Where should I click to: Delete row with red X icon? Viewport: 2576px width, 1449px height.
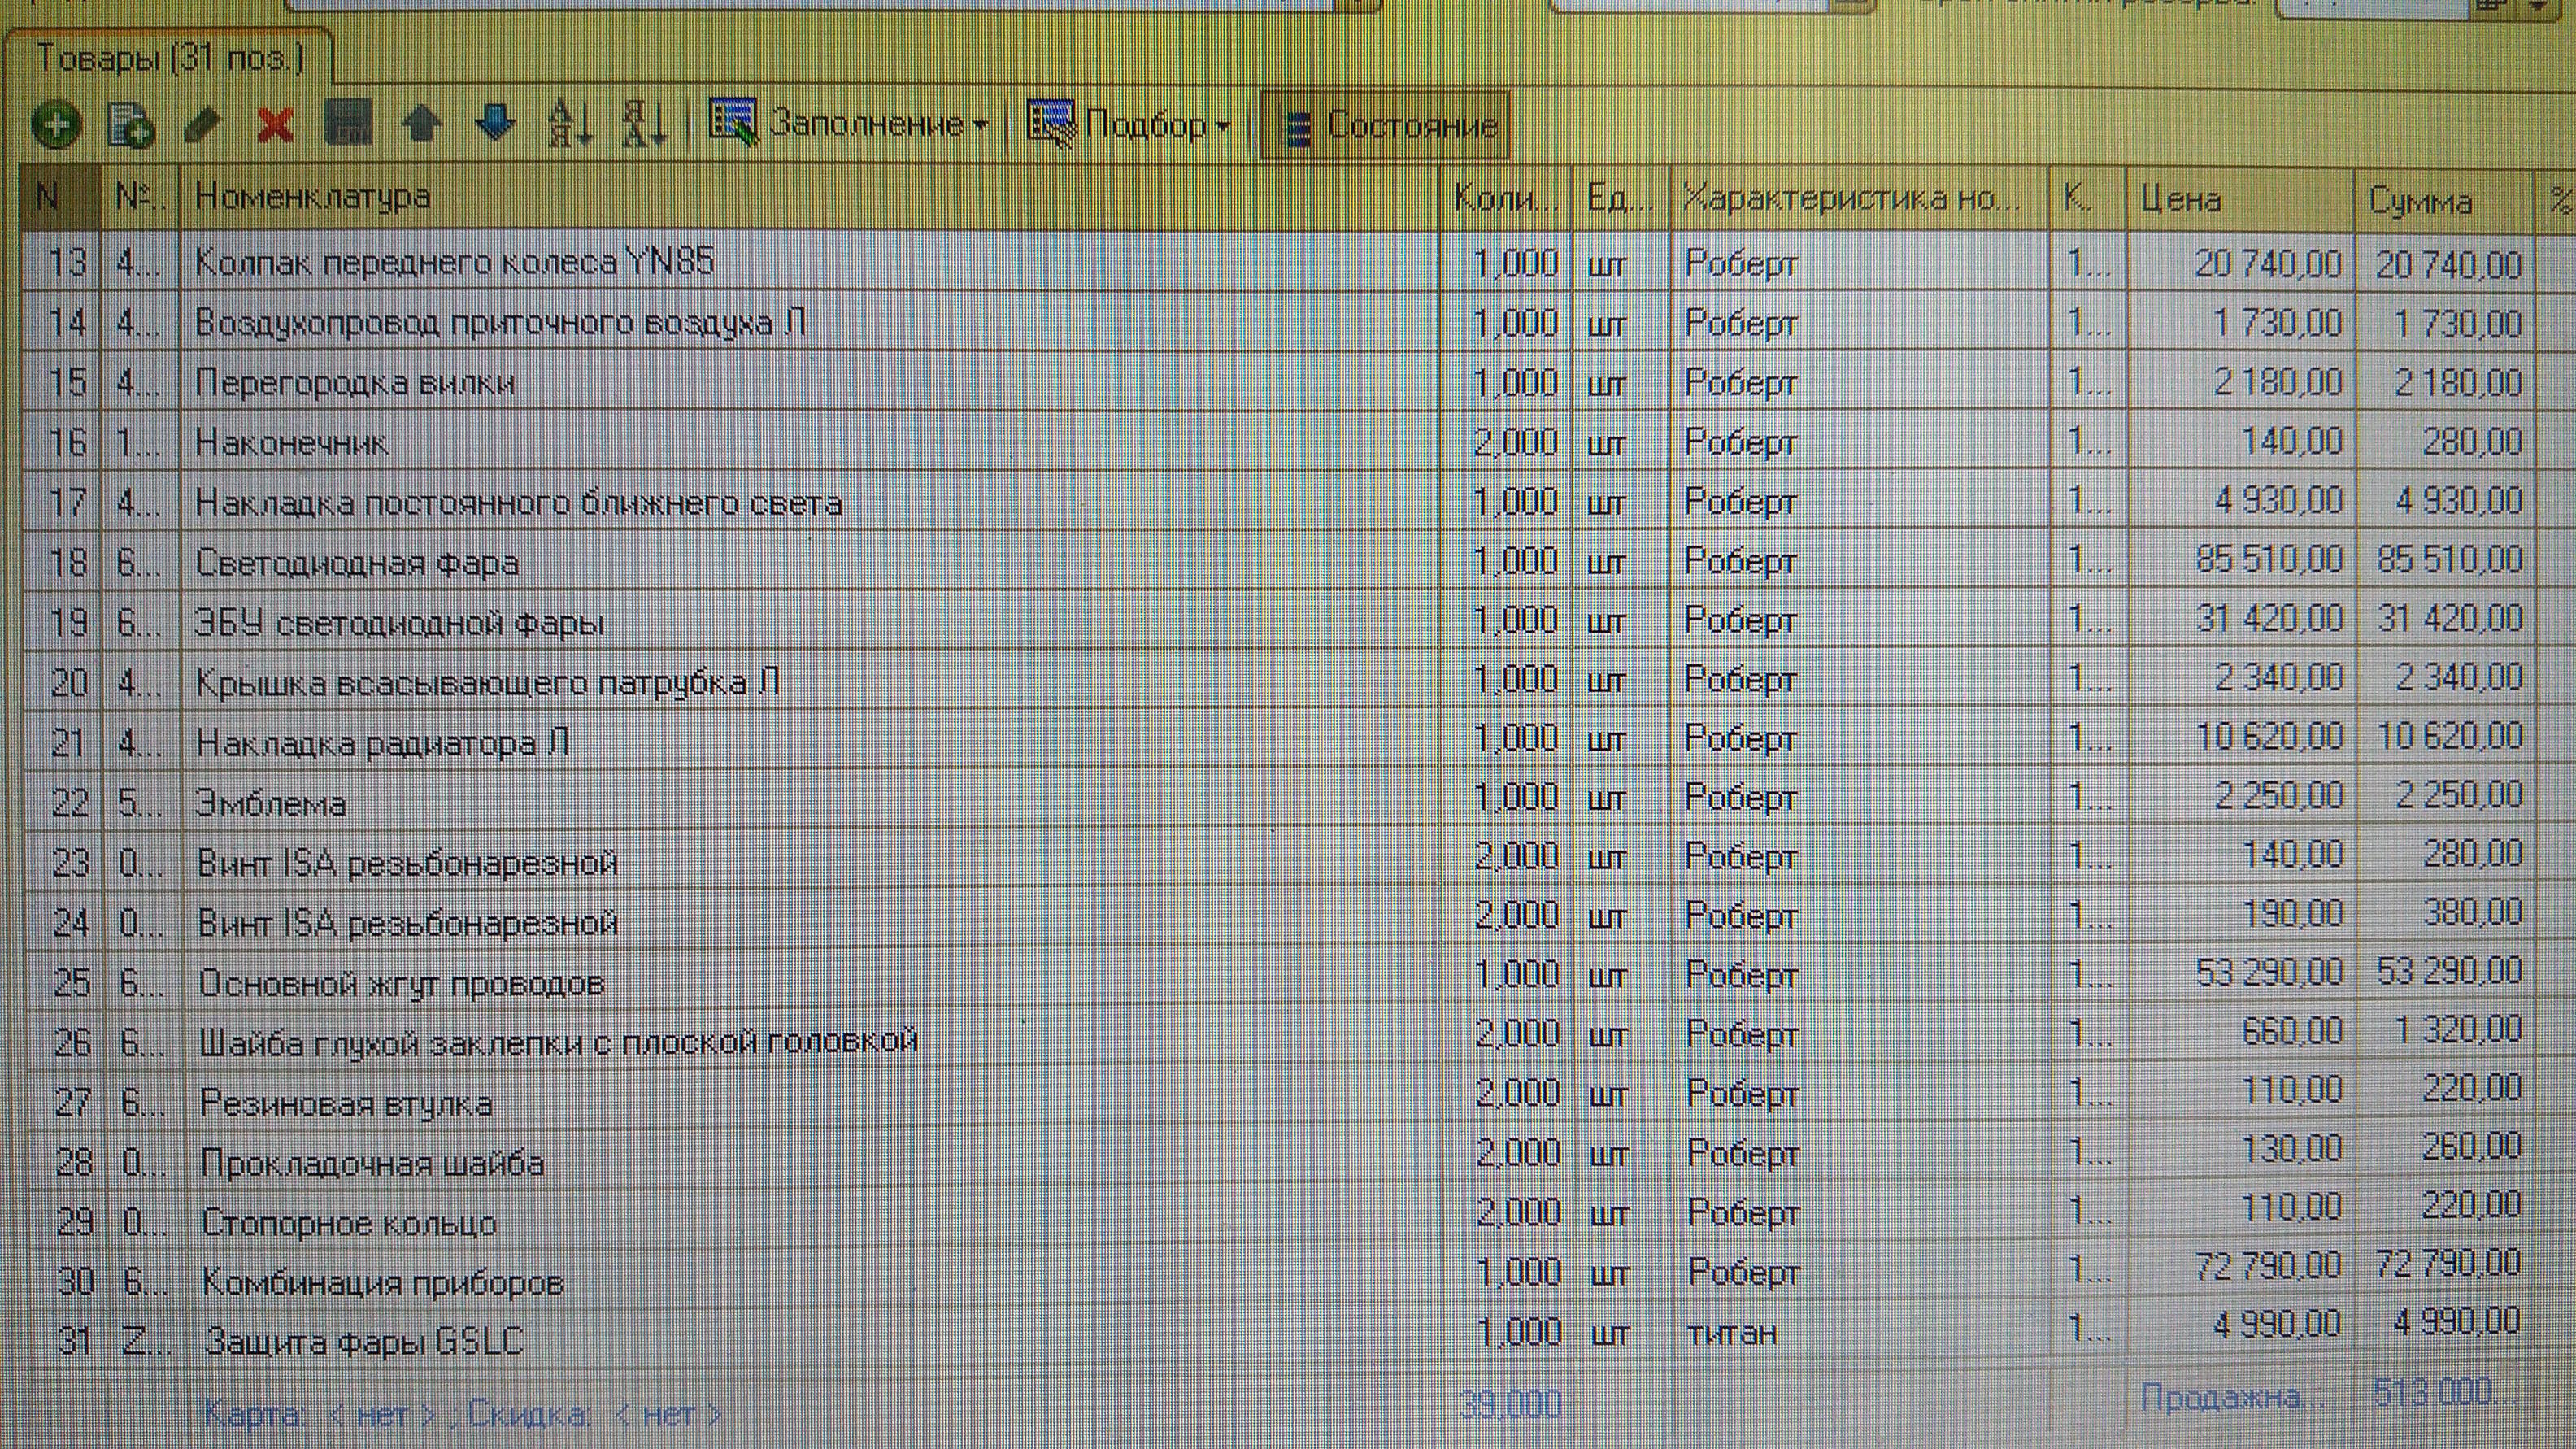pos(275,126)
